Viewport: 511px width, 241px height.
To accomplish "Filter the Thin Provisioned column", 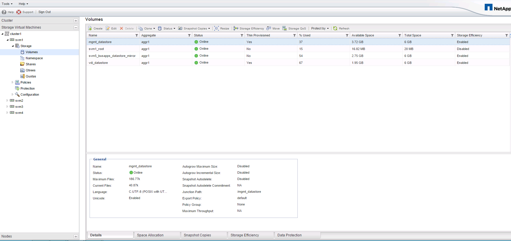I will [295, 35].
